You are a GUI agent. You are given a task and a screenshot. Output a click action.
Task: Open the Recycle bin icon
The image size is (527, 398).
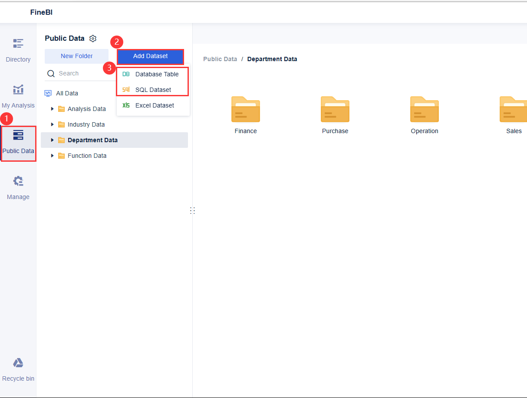(18, 362)
